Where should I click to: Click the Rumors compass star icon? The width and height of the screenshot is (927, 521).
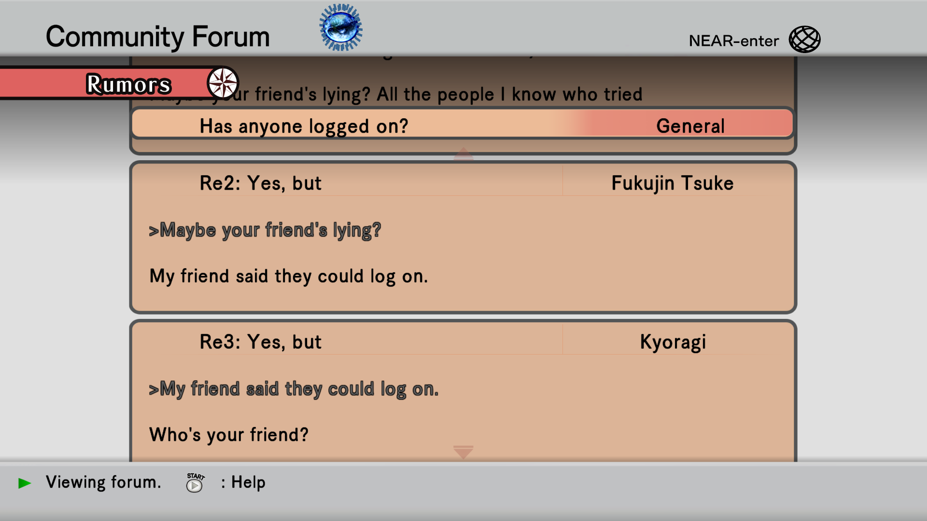[223, 83]
